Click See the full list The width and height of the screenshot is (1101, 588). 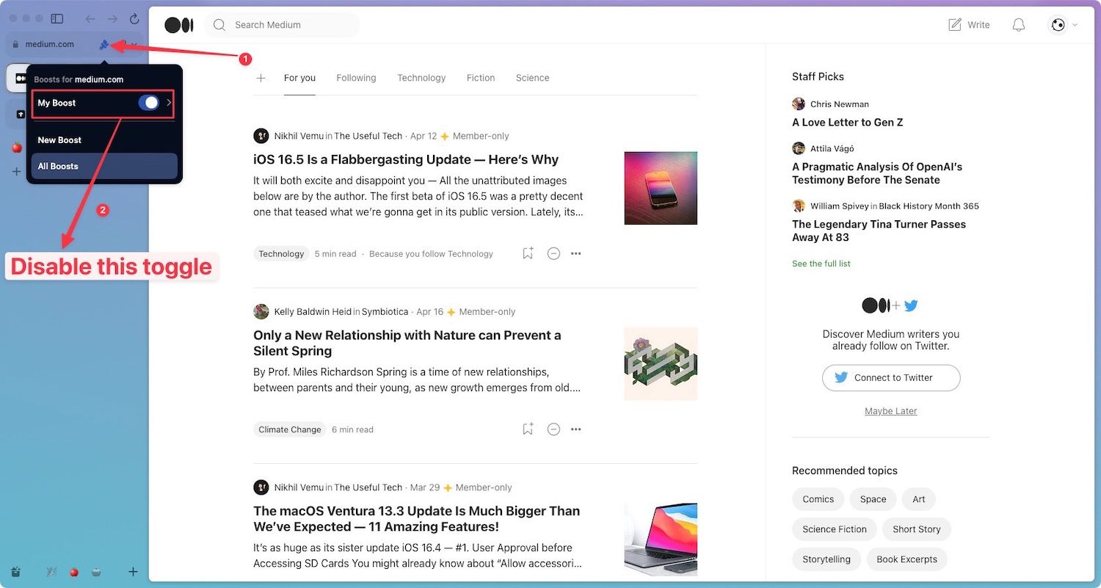point(821,264)
